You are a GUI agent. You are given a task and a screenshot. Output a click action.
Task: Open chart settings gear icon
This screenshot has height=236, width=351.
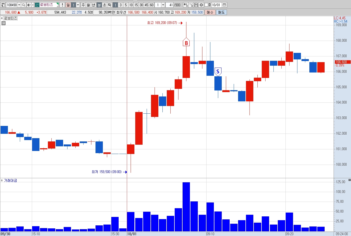[201, 5]
